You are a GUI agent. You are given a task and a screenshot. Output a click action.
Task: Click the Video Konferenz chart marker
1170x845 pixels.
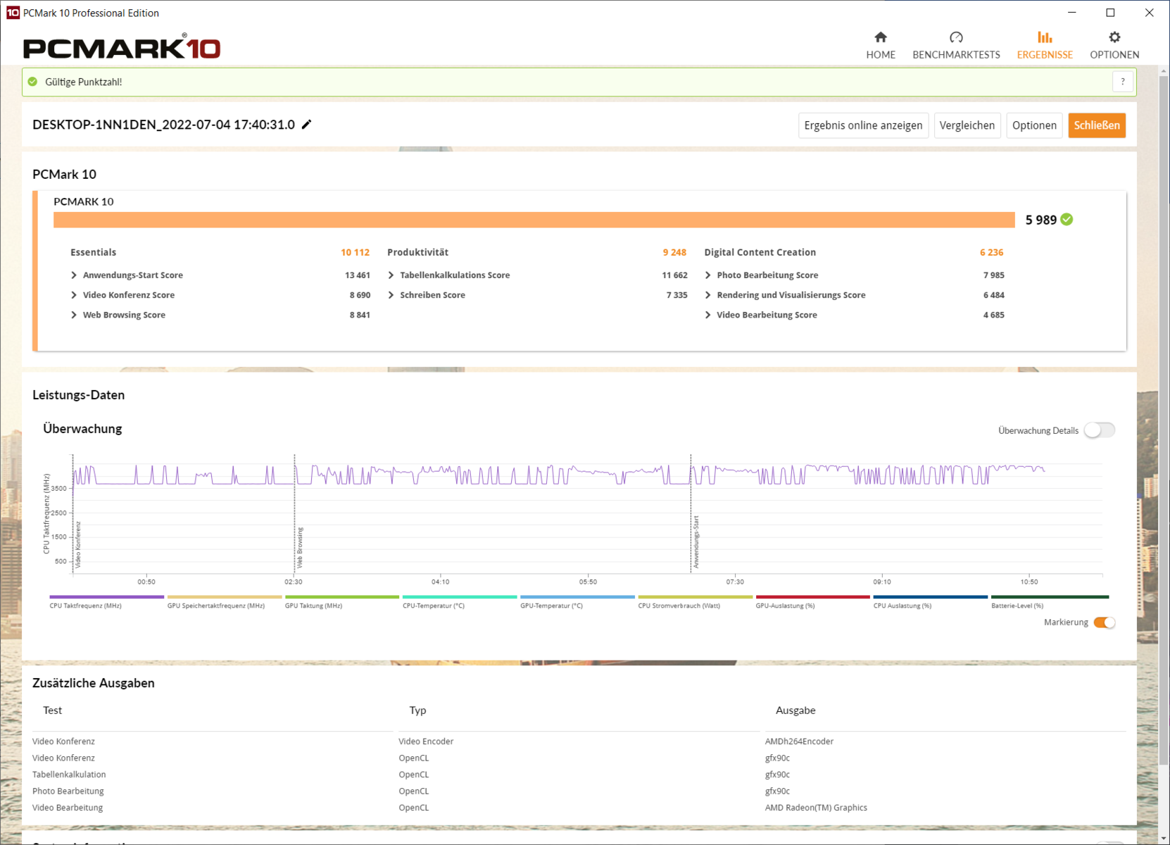click(78, 544)
